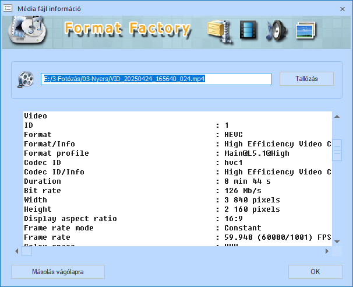Click the 'Frame rate mode' label
Screen dimensions: 353x287
[59, 228]
